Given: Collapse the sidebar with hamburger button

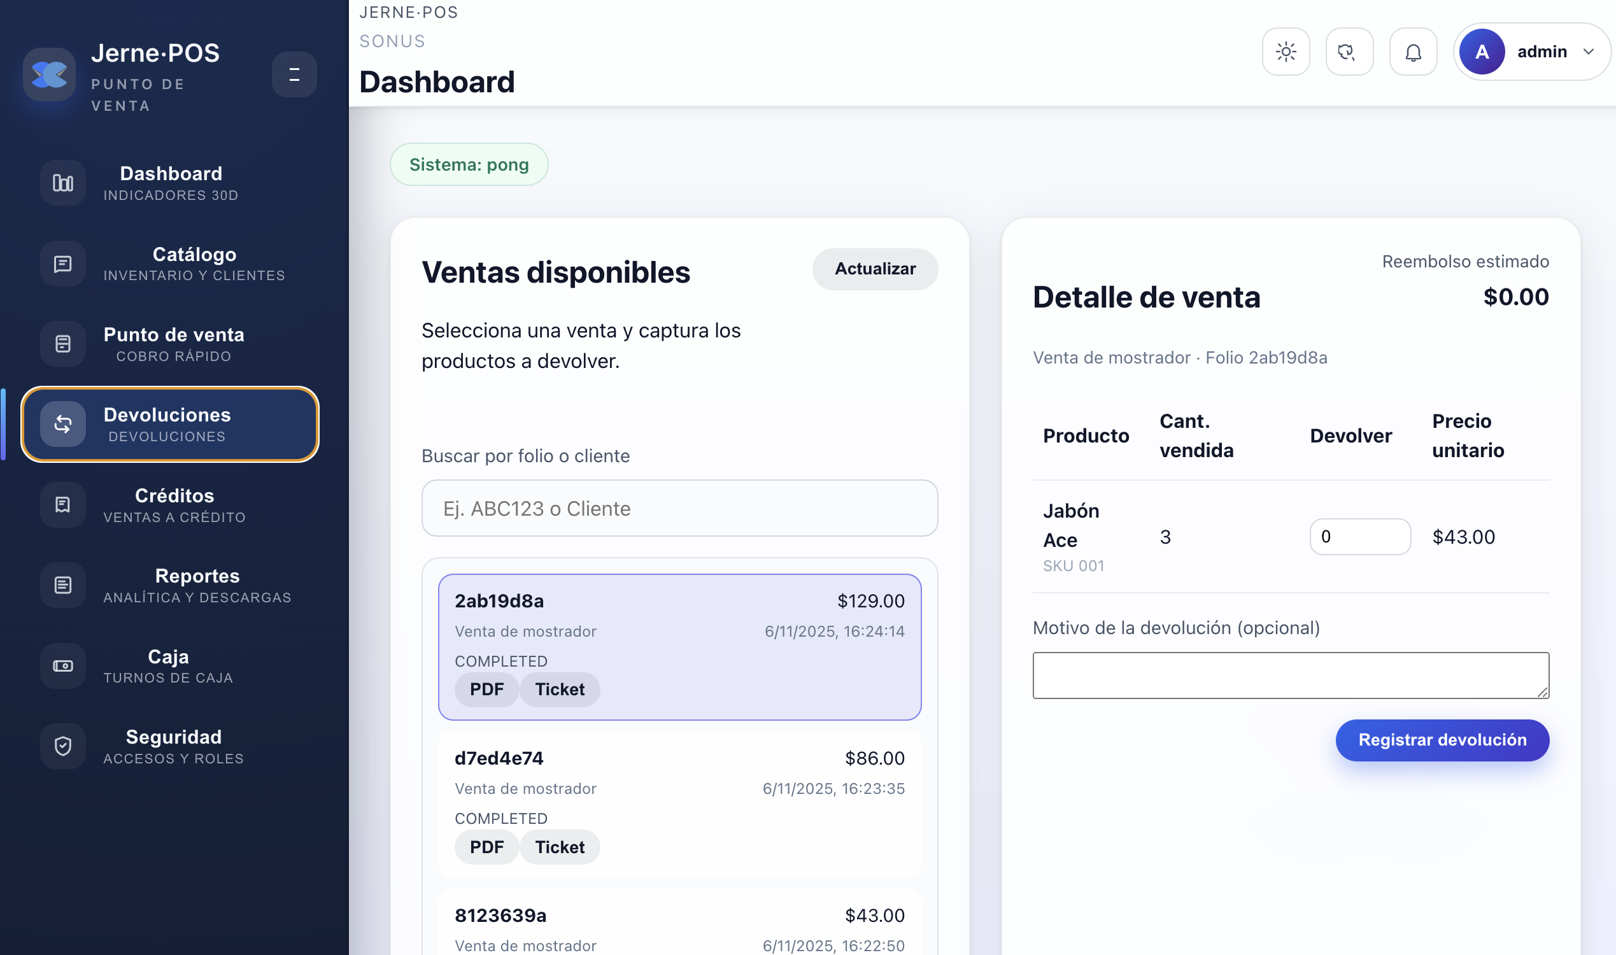Looking at the screenshot, I should click(294, 74).
